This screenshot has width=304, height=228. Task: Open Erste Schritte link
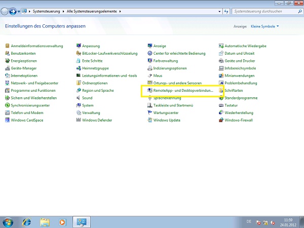pyautogui.click(x=92, y=61)
